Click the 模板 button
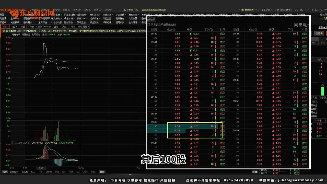This screenshot has height=184, width=327. [102, 172]
